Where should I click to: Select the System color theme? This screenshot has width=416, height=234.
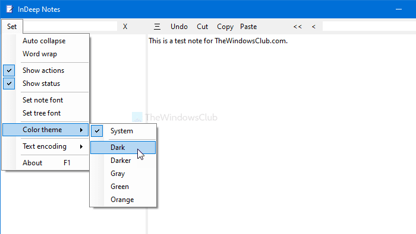(123, 131)
